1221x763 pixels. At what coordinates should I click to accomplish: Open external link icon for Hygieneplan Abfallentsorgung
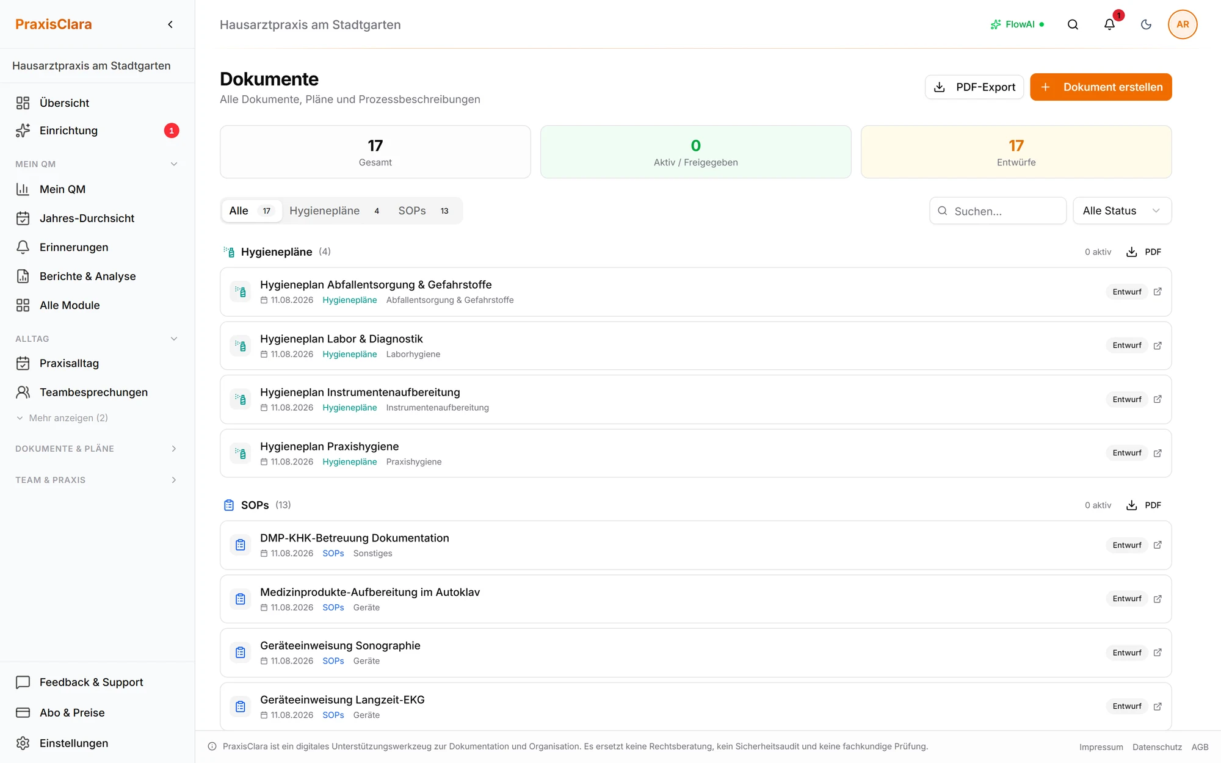coord(1158,292)
